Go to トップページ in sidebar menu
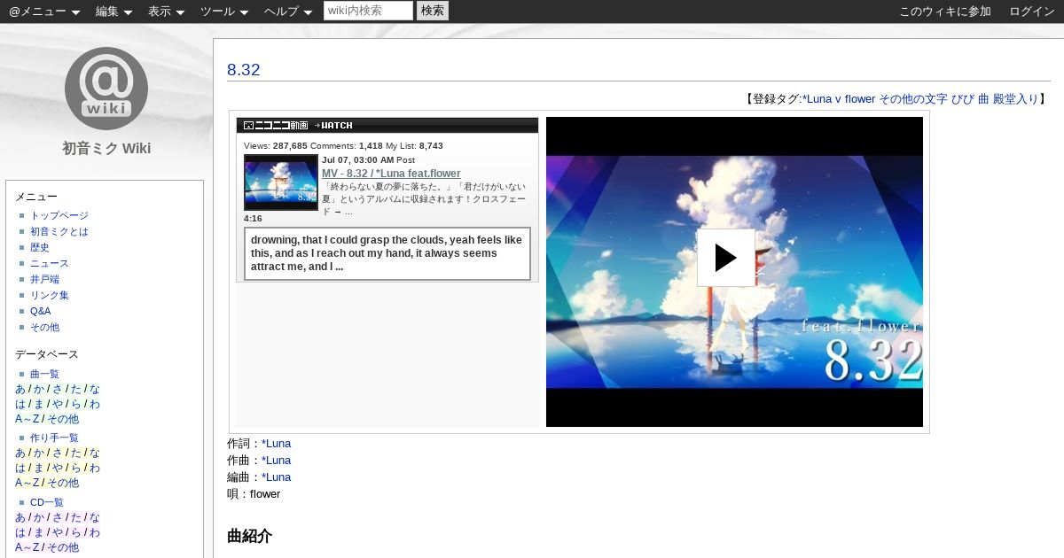1064x558 pixels. [59, 215]
